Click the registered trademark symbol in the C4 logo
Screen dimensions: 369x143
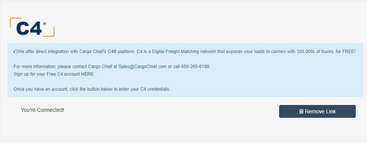tap(45, 24)
